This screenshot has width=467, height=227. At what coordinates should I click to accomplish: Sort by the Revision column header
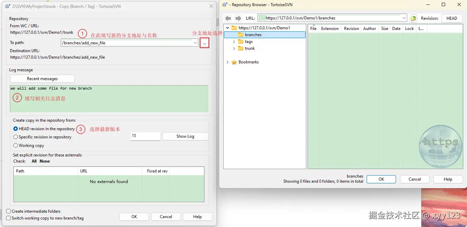(351, 29)
